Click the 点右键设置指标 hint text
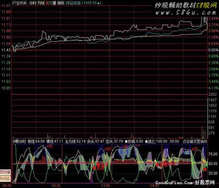The height and width of the screenshot is (188, 219). (x=195, y=141)
